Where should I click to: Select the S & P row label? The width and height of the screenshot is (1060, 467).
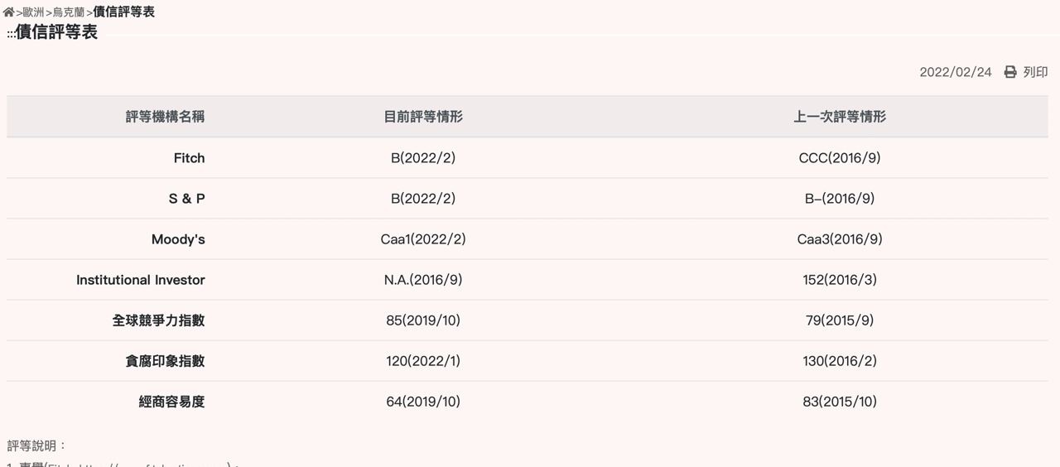click(186, 199)
